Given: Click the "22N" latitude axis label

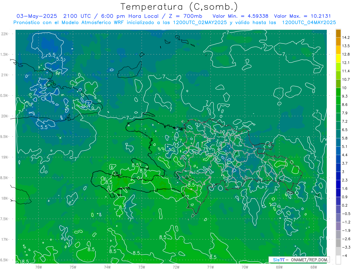Looking at the screenshot, I should point(5,34).
